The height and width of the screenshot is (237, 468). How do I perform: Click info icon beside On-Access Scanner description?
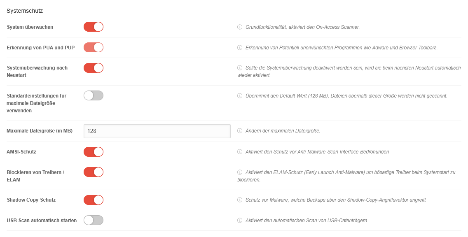(240, 27)
